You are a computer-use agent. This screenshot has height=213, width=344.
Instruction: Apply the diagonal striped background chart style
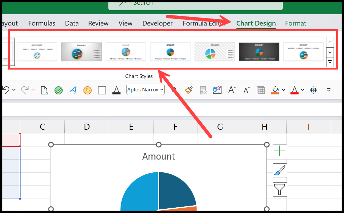point(214,52)
